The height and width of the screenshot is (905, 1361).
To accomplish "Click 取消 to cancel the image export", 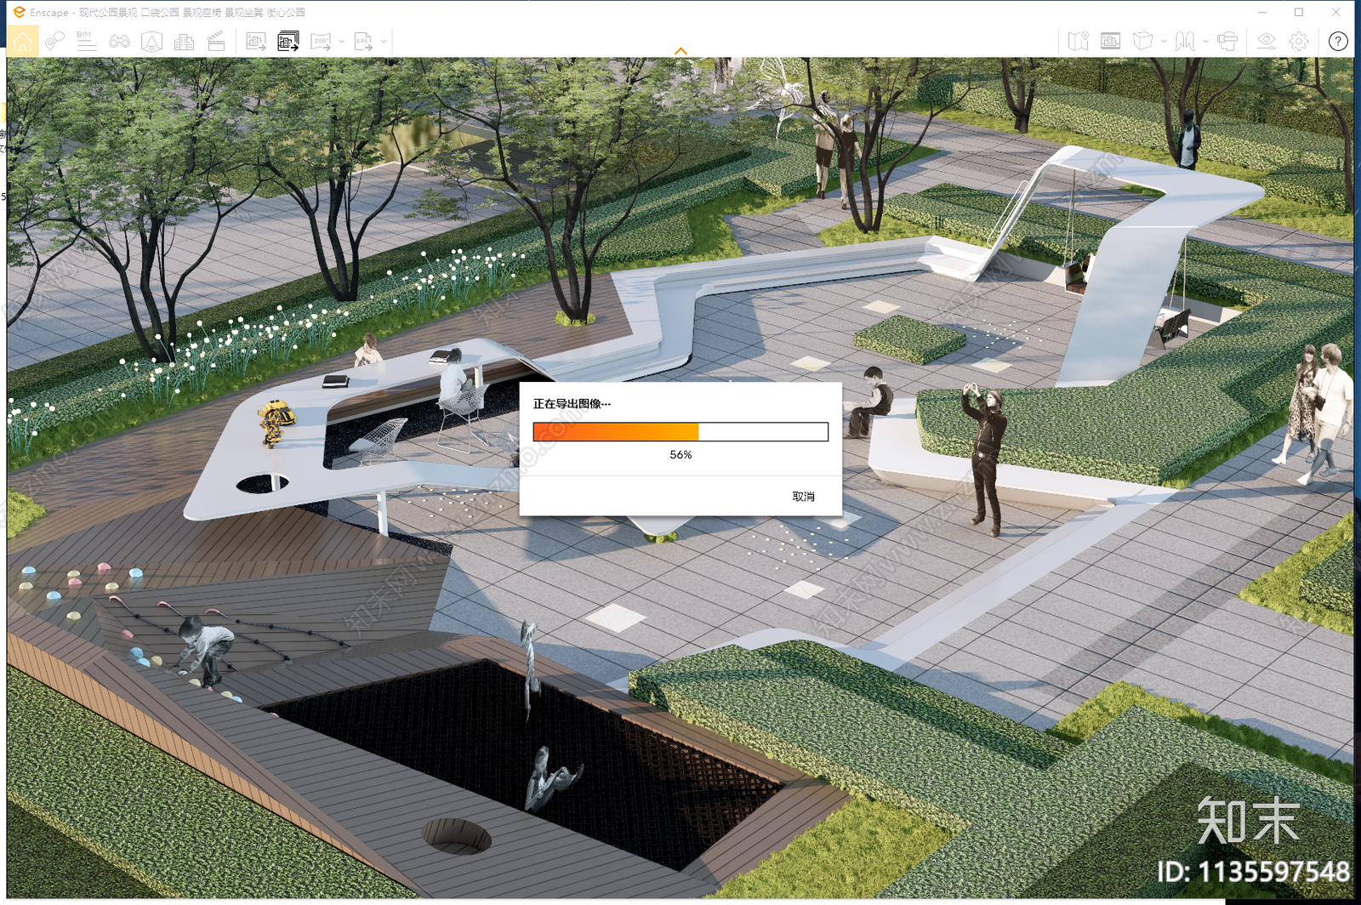I will [x=803, y=497].
